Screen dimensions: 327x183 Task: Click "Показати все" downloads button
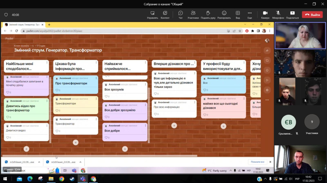[x=257, y=162]
